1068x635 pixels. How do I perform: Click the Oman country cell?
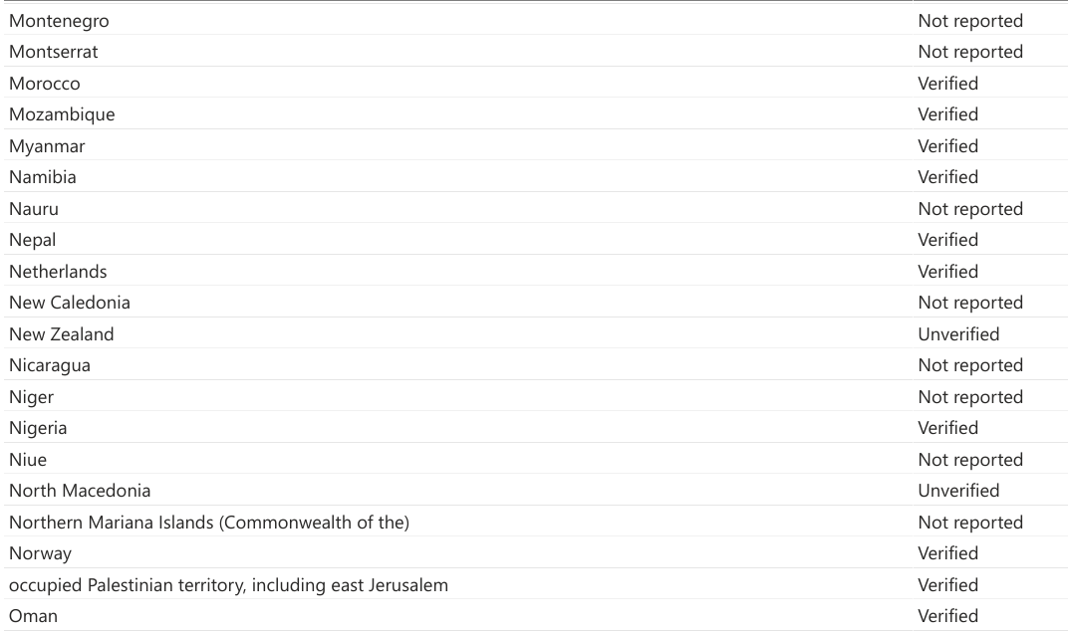(x=34, y=616)
